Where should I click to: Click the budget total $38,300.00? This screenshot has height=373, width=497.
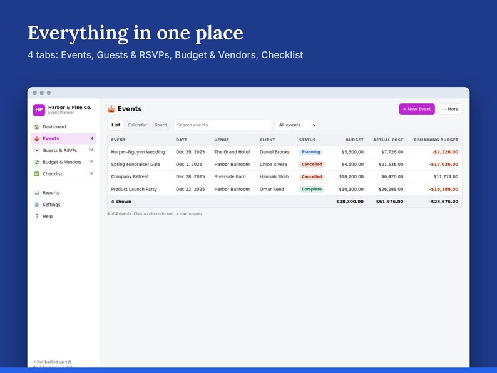coord(350,202)
